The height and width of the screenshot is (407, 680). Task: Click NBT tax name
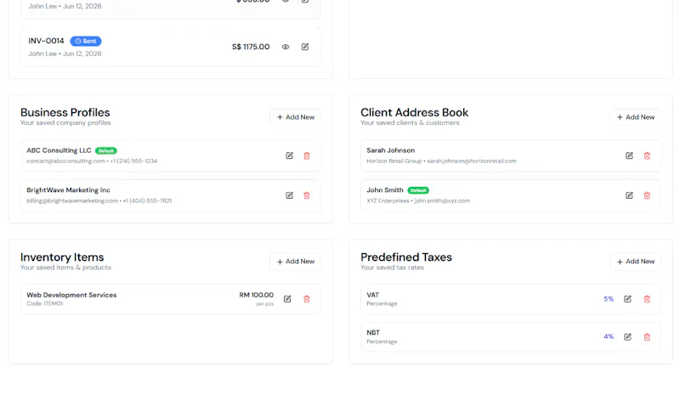point(373,333)
